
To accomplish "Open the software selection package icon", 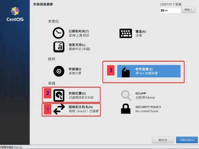I will pyautogui.click(x=126, y=72).
